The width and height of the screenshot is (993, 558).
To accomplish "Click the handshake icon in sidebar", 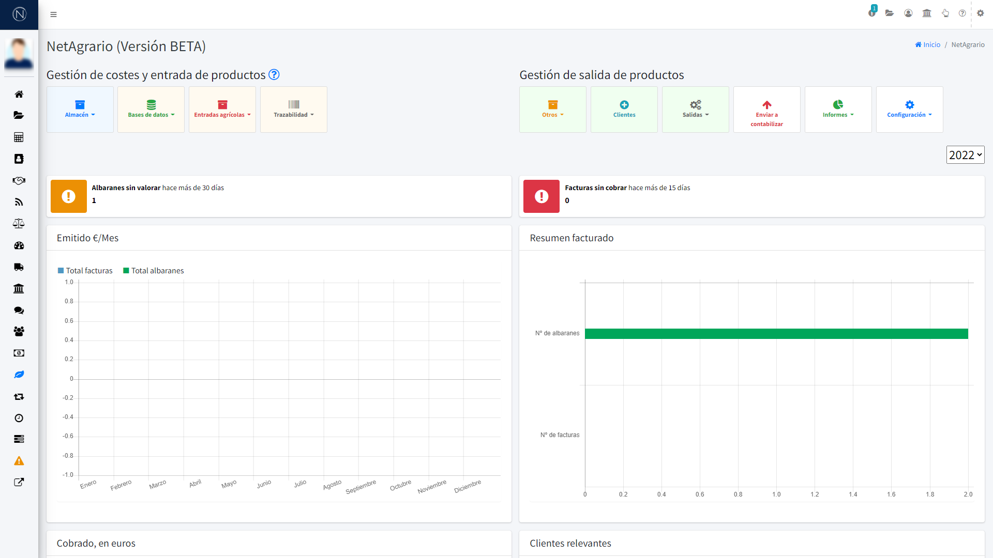I will 19,180.
